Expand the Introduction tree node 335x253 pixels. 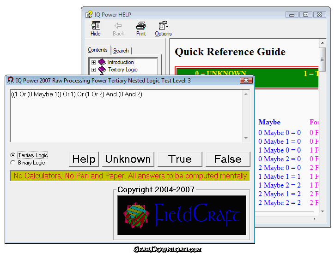[93, 62]
